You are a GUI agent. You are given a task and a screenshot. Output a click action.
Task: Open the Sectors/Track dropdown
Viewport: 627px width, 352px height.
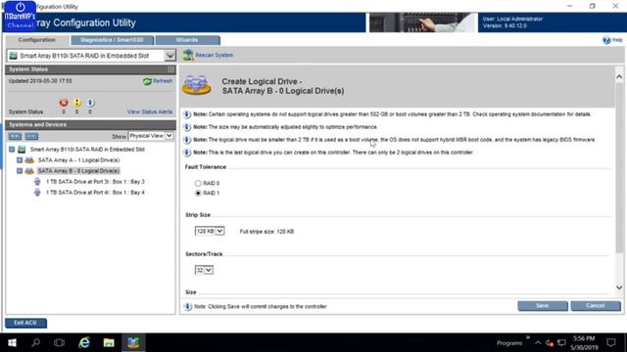tap(209, 270)
